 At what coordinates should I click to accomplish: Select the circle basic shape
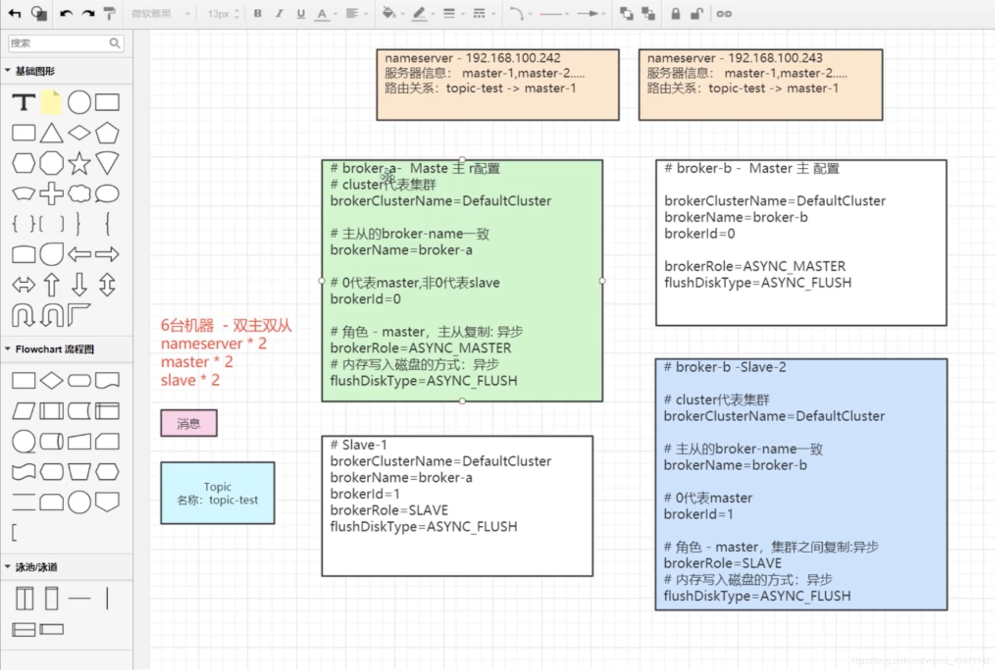click(x=79, y=103)
